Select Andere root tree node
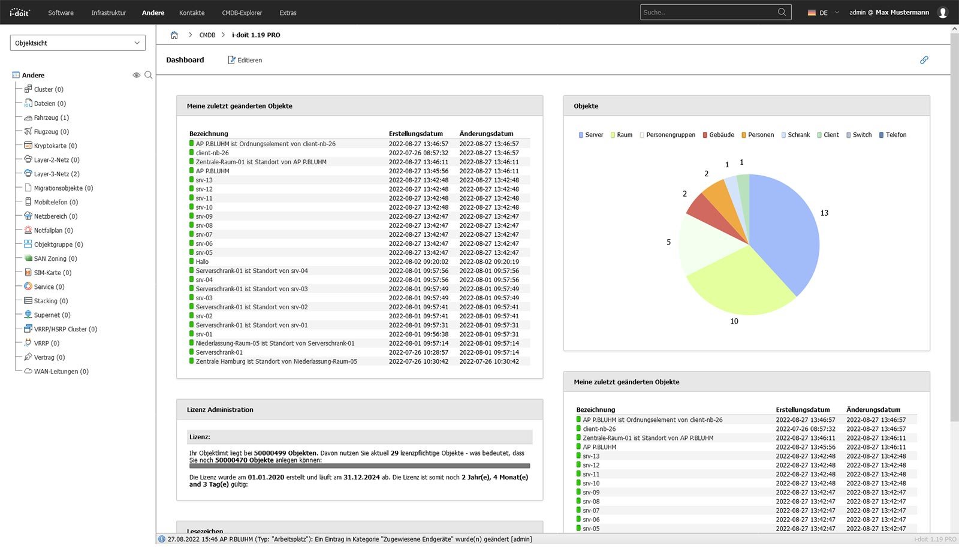The image size is (959, 552). click(33, 76)
